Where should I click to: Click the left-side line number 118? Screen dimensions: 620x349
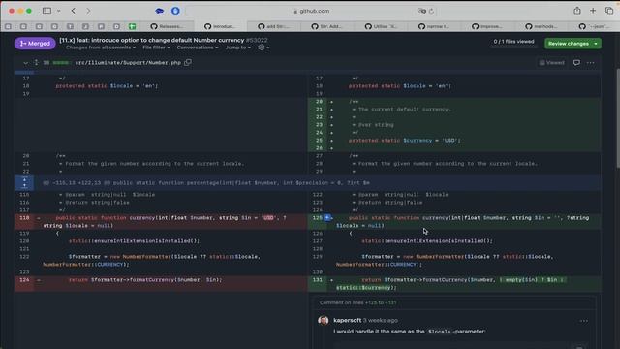coord(24,217)
